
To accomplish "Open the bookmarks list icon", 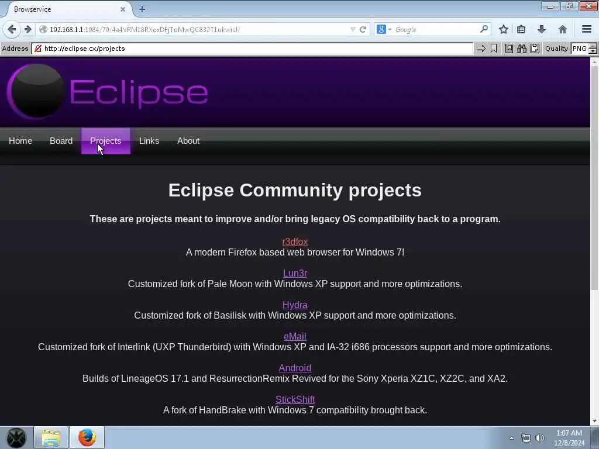I will coord(521,29).
